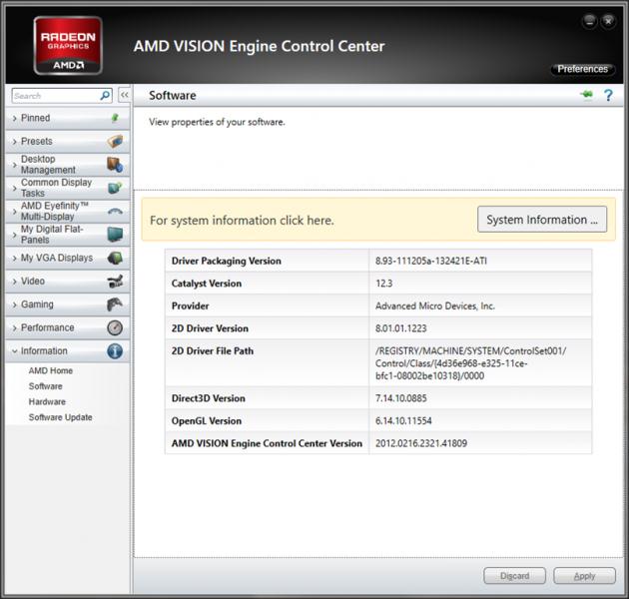Expand My VGA Displays section
This screenshot has height=599, width=629.
(68, 258)
